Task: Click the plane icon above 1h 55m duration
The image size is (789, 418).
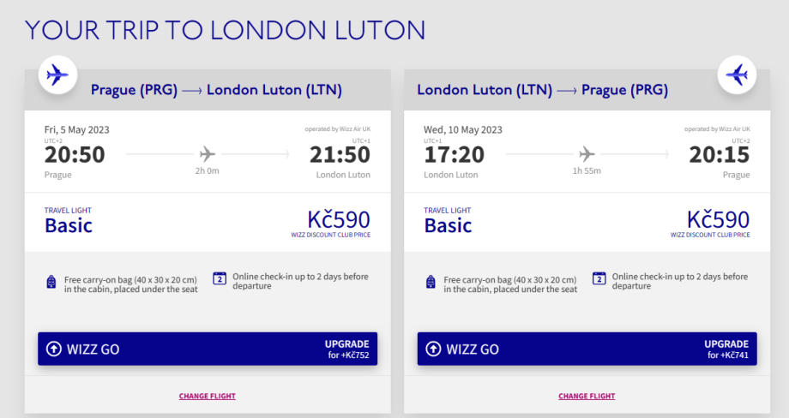Action: (x=587, y=154)
